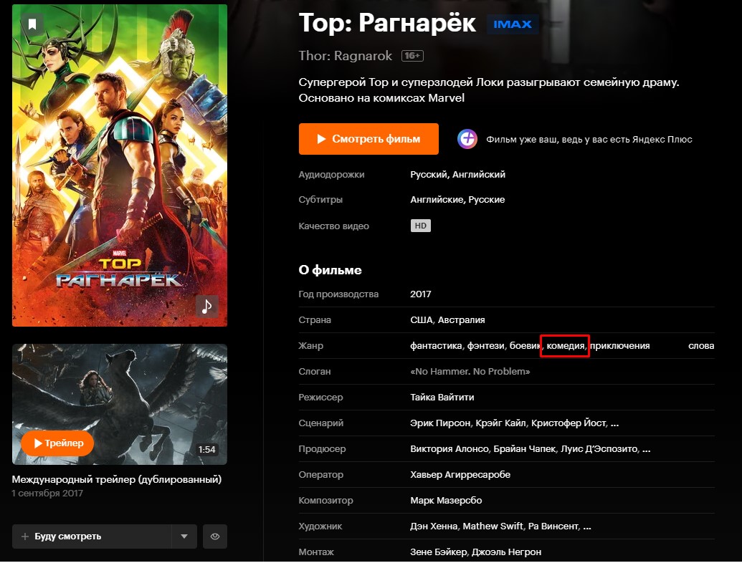Open country Австралия link
Viewport: 742px width, 563px height.
(x=461, y=320)
